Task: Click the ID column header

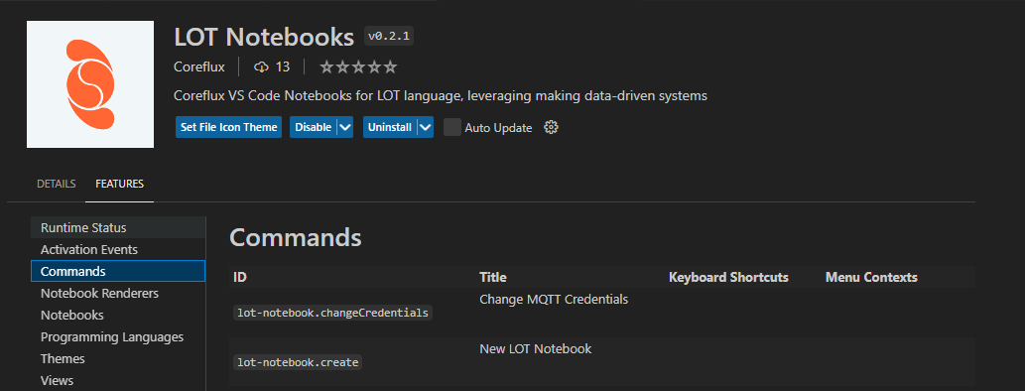Action: [240, 277]
